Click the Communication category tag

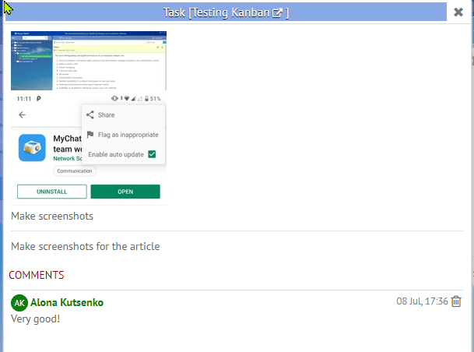(75, 171)
